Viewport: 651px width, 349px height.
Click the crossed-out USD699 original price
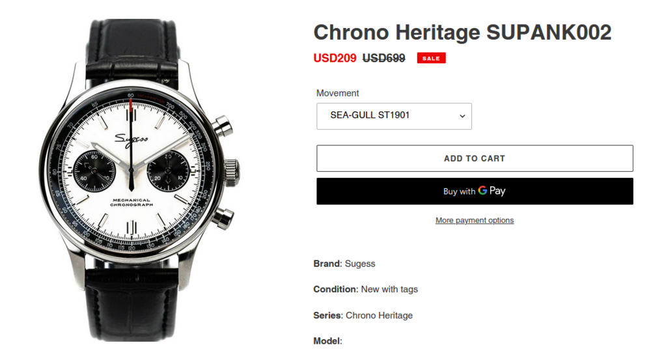click(383, 59)
